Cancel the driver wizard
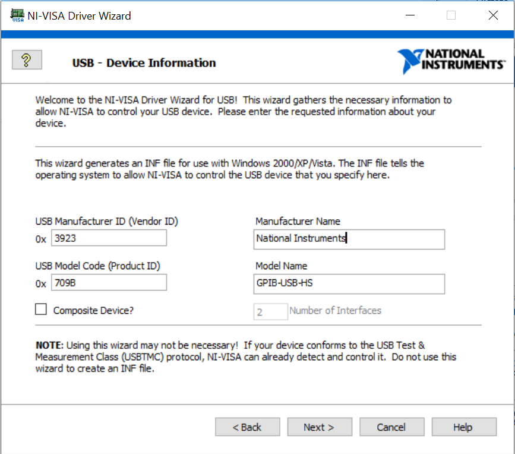515x454 pixels. (391, 427)
